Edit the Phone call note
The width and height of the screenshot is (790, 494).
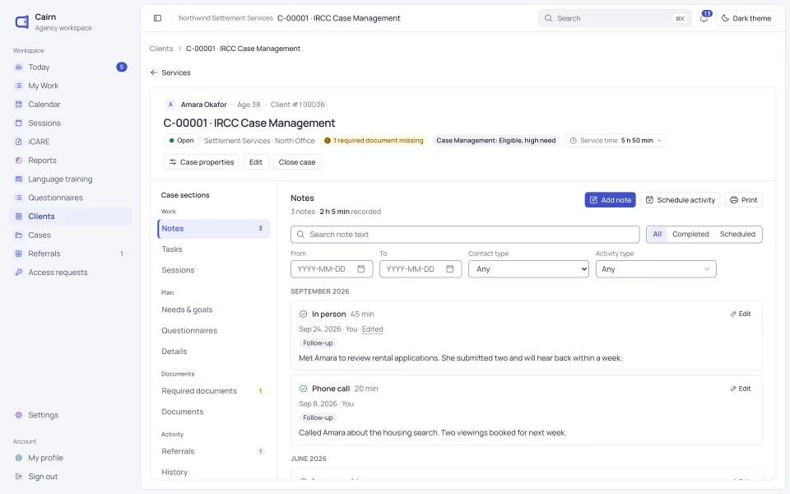[x=741, y=388]
